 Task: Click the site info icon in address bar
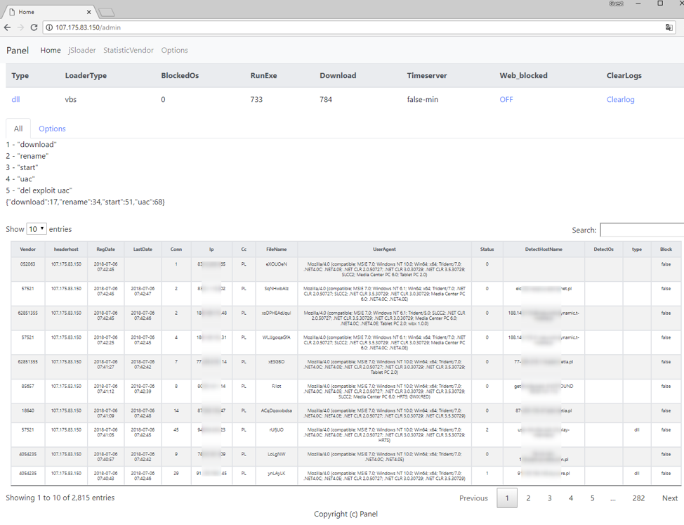click(x=49, y=27)
